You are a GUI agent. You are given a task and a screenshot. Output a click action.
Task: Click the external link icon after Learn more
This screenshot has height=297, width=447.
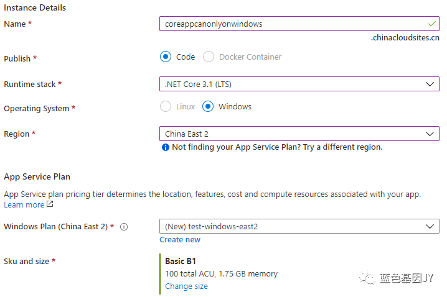50,204
